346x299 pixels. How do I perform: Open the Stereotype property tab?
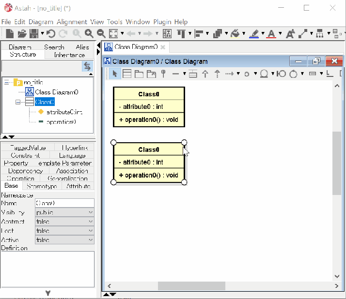42,186
